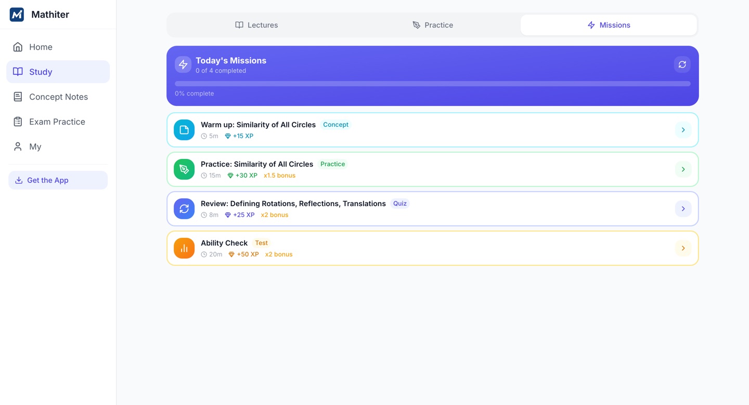Switch to the Practice tab

coord(433,25)
